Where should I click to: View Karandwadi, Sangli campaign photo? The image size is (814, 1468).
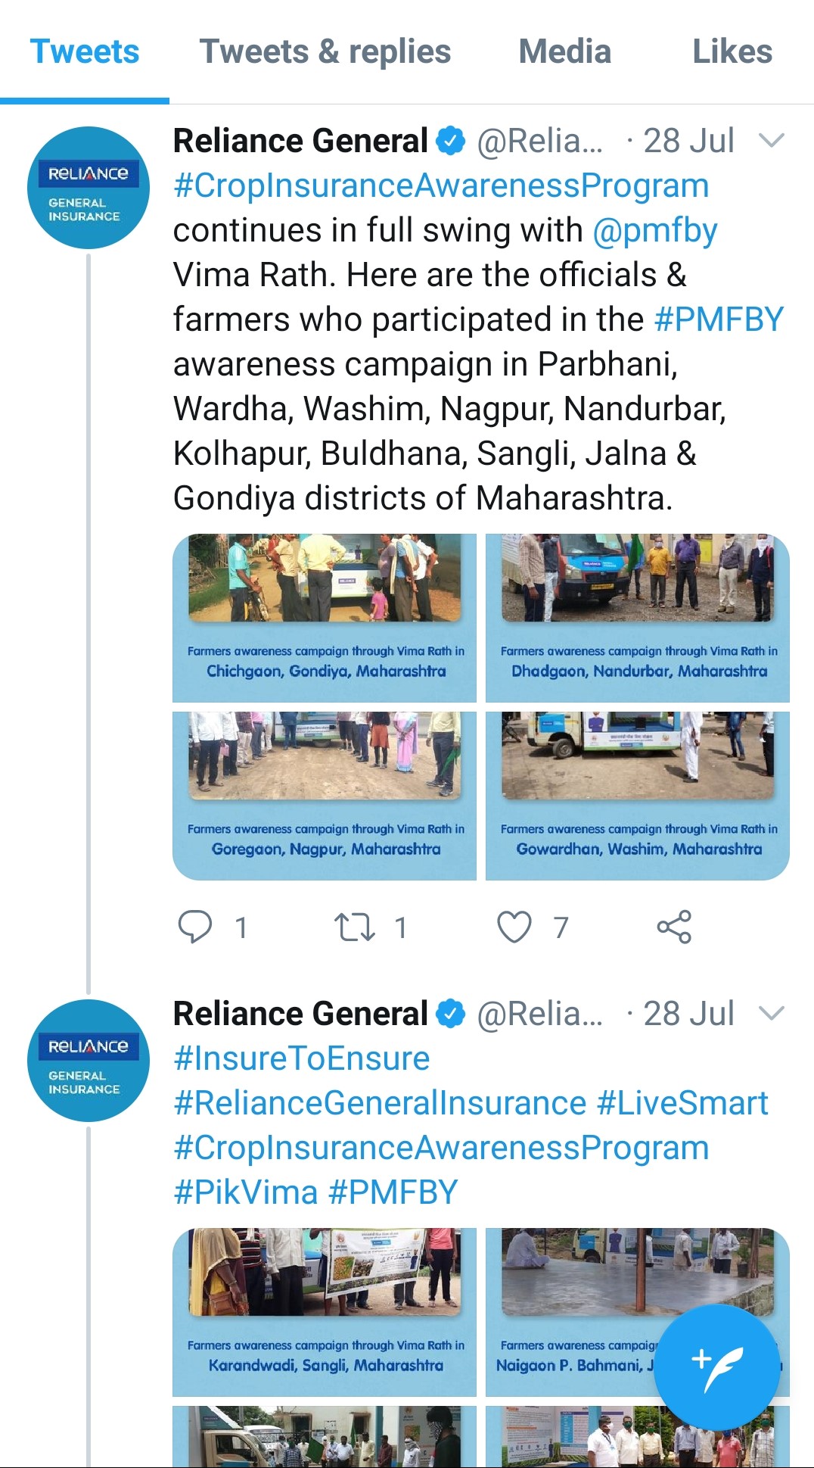point(325,1311)
